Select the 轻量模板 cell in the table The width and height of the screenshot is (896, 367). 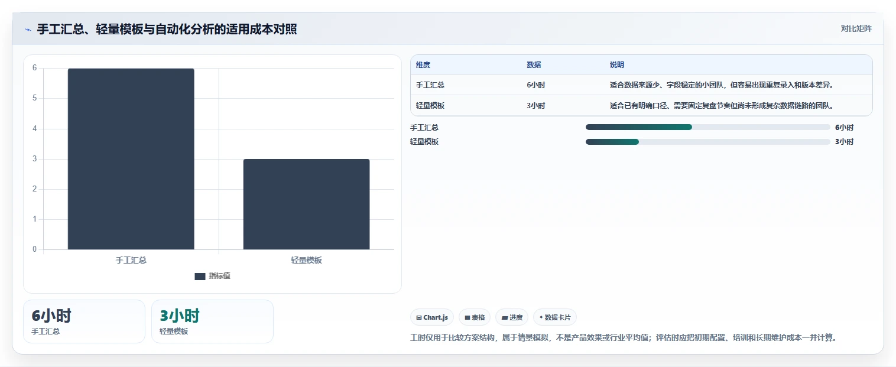[430, 106]
